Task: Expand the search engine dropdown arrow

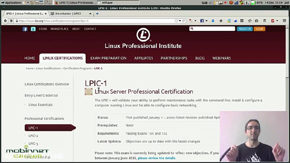Action: [195, 21]
